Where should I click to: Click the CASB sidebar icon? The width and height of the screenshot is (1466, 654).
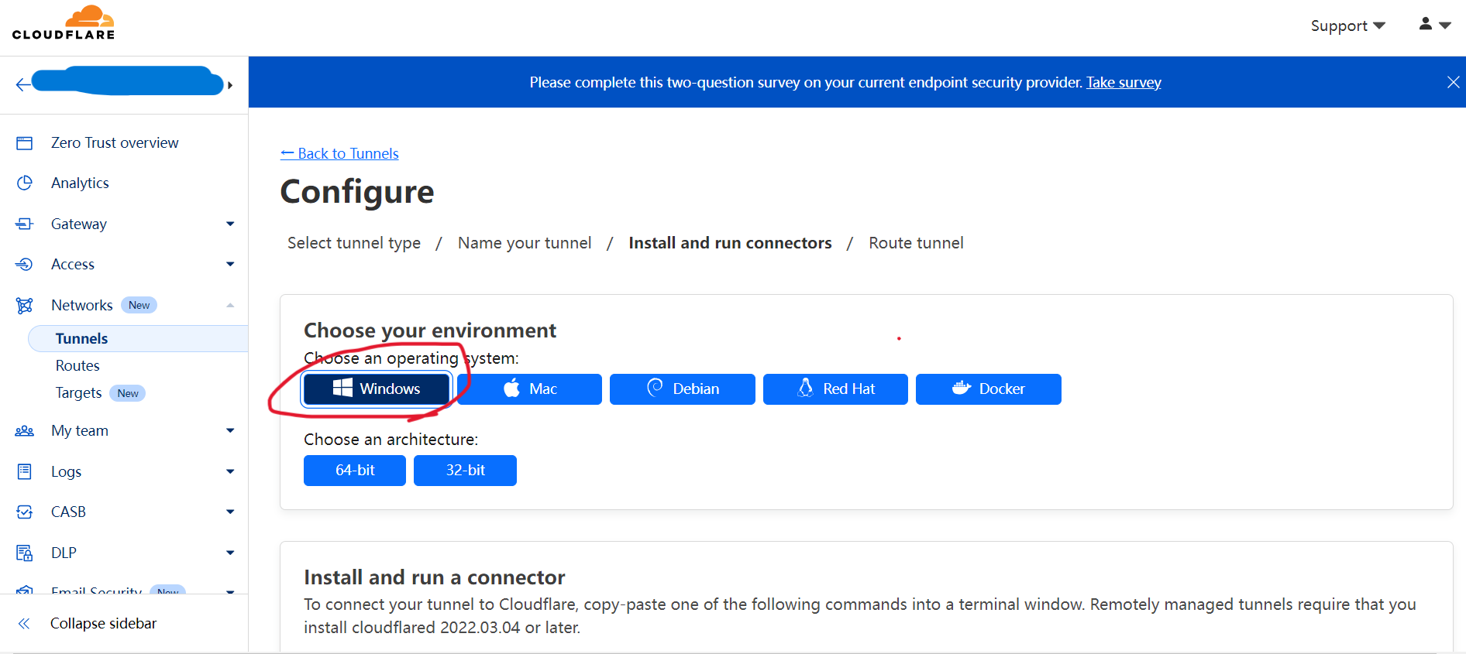pyautogui.click(x=25, y=512)
